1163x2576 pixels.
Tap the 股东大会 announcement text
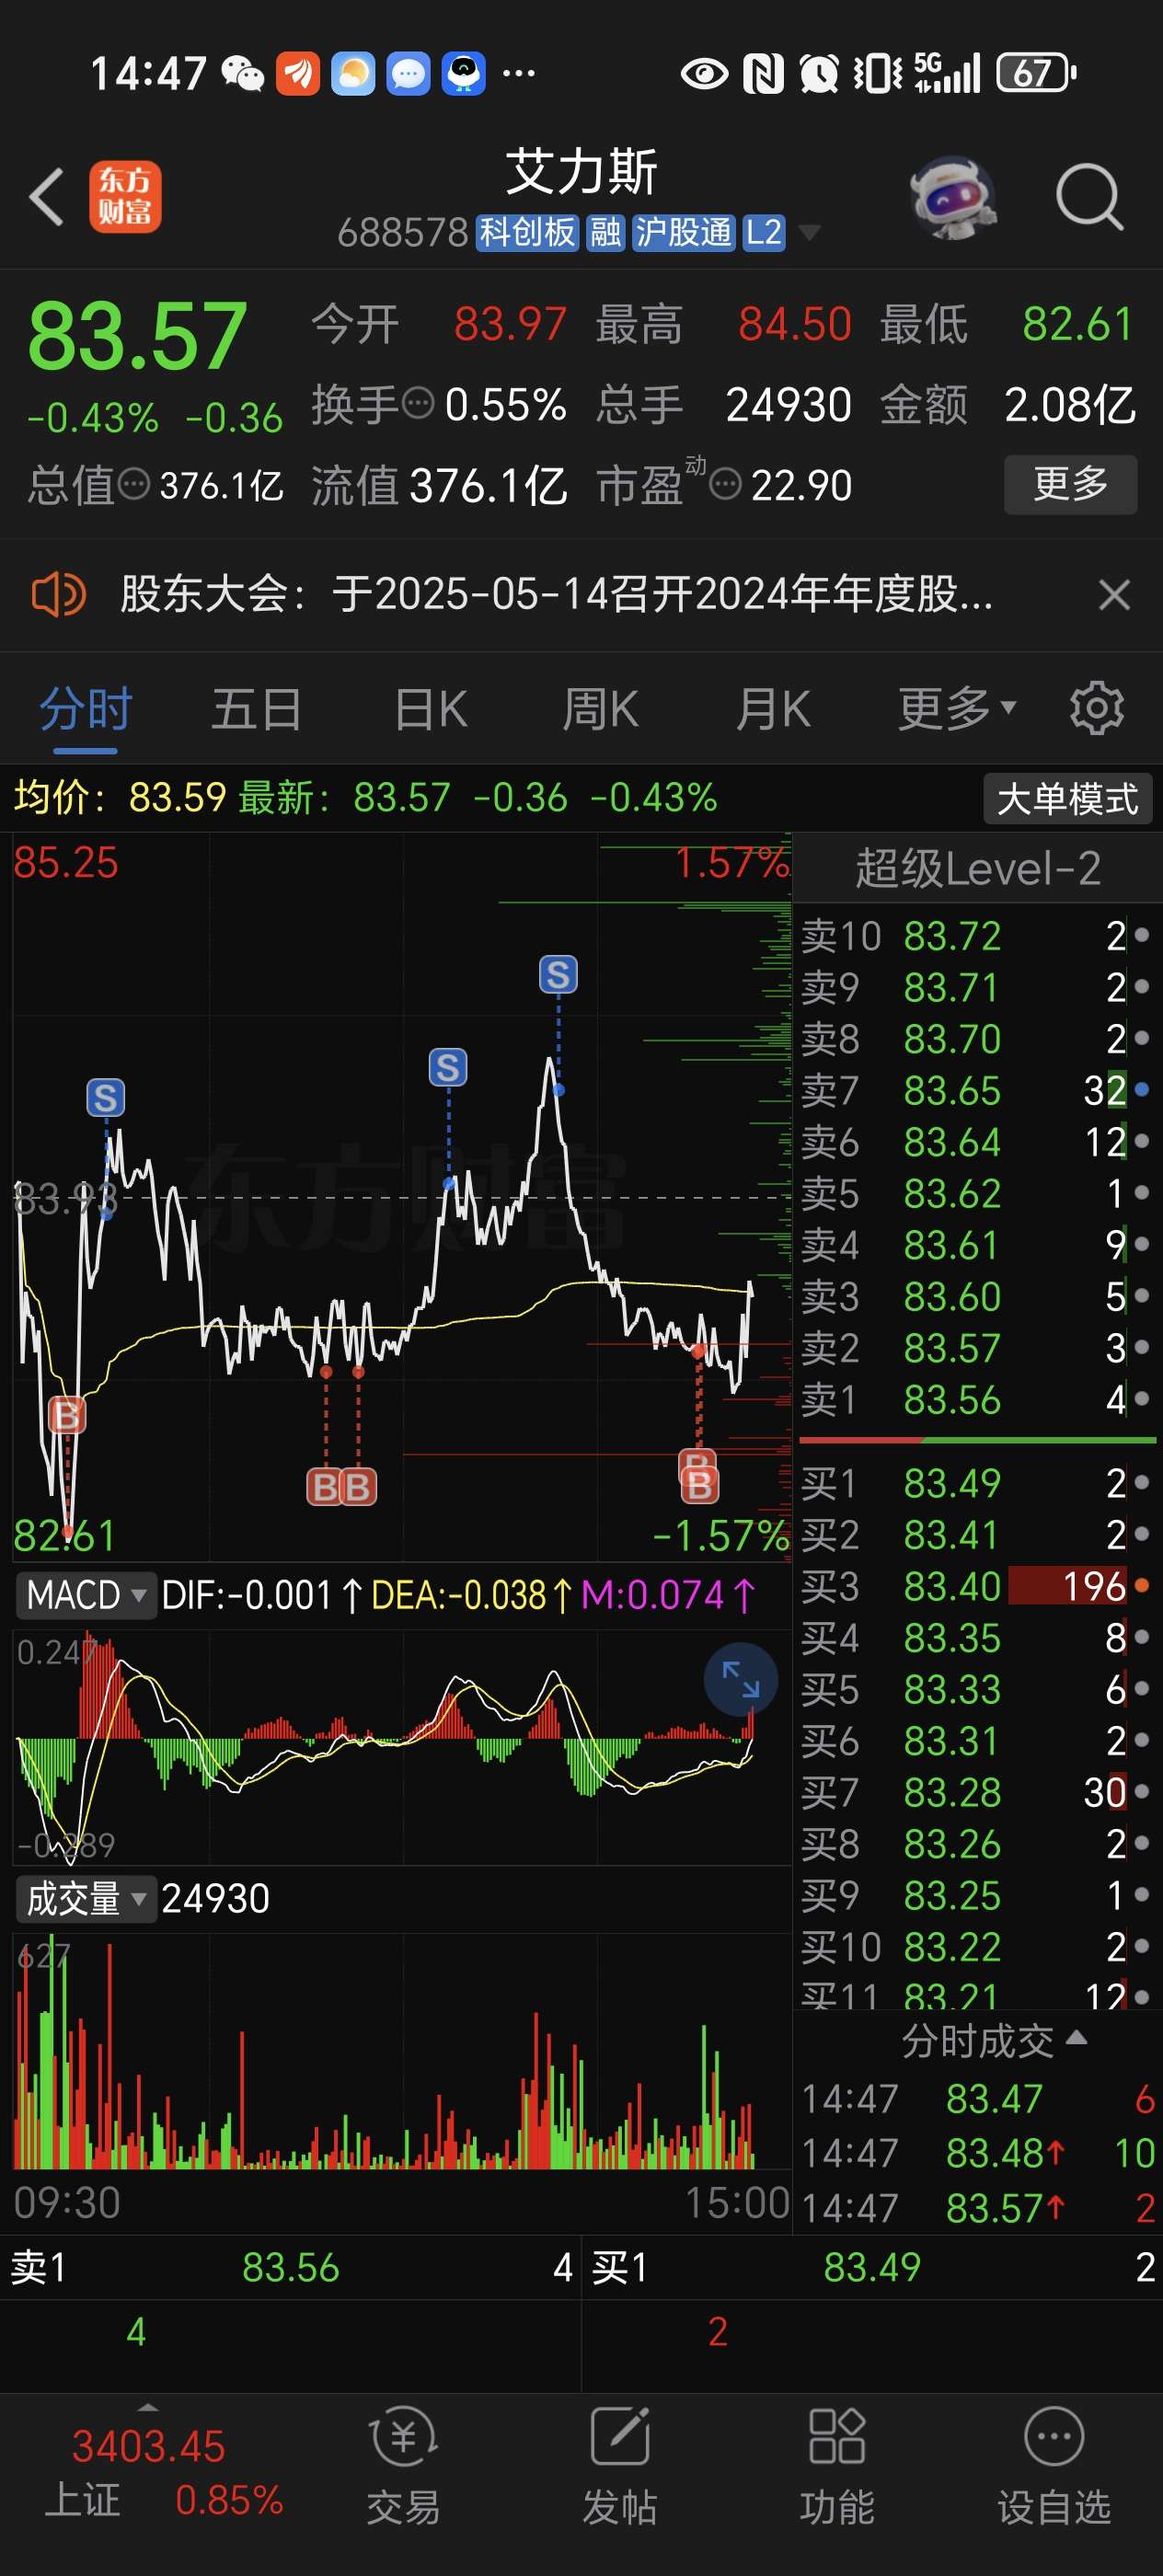556,594
